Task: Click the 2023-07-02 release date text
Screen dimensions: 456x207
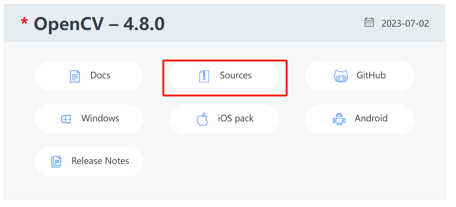Action: point(405,23)
